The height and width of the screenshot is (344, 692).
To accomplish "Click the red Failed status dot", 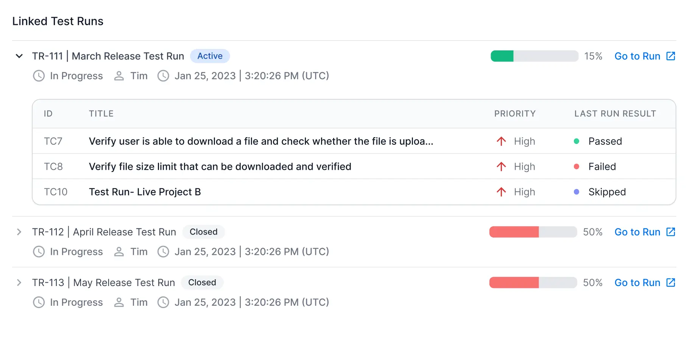I will click(x=577, y=167).
